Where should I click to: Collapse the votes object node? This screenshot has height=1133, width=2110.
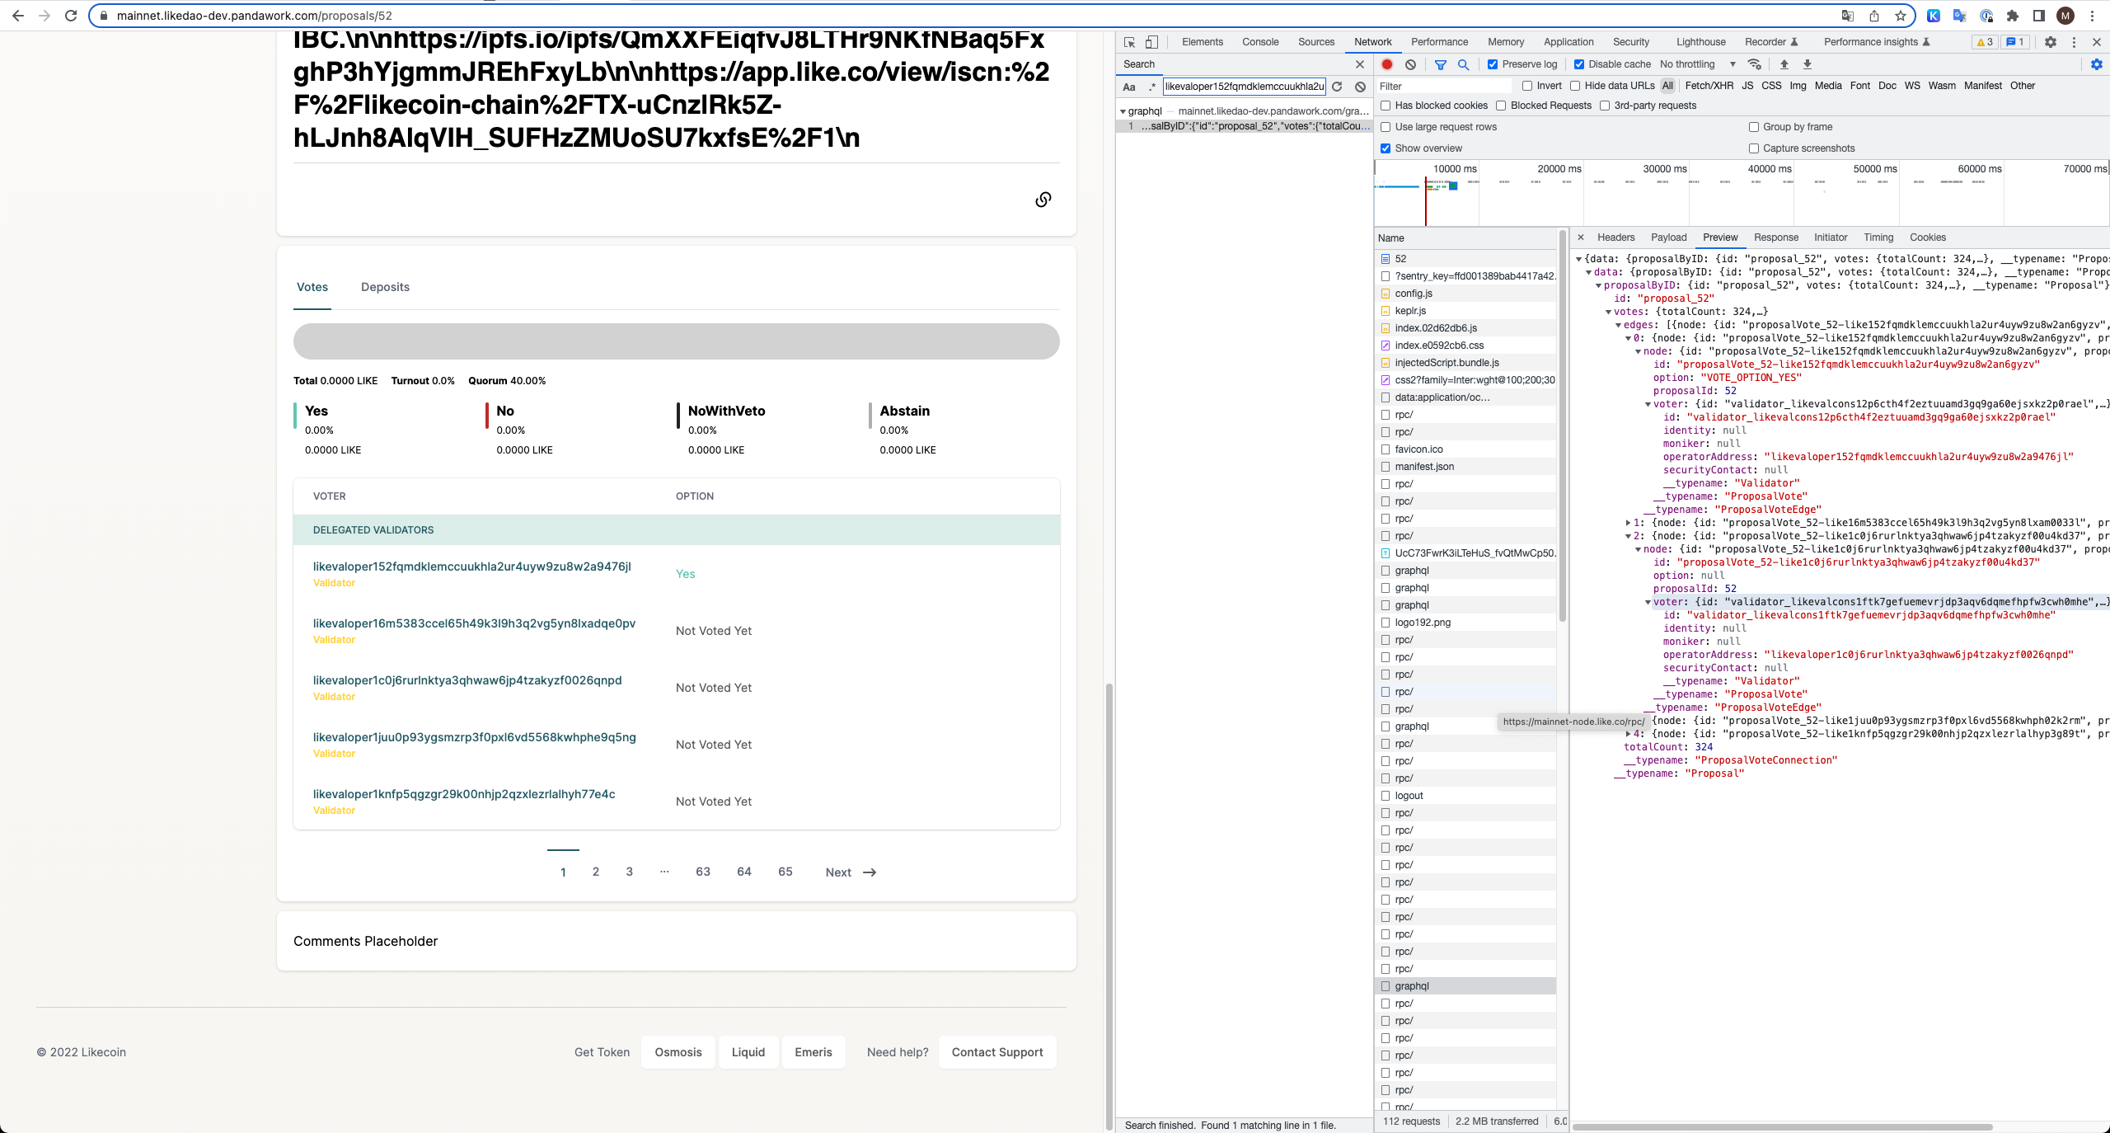[x=1608, y=313]
